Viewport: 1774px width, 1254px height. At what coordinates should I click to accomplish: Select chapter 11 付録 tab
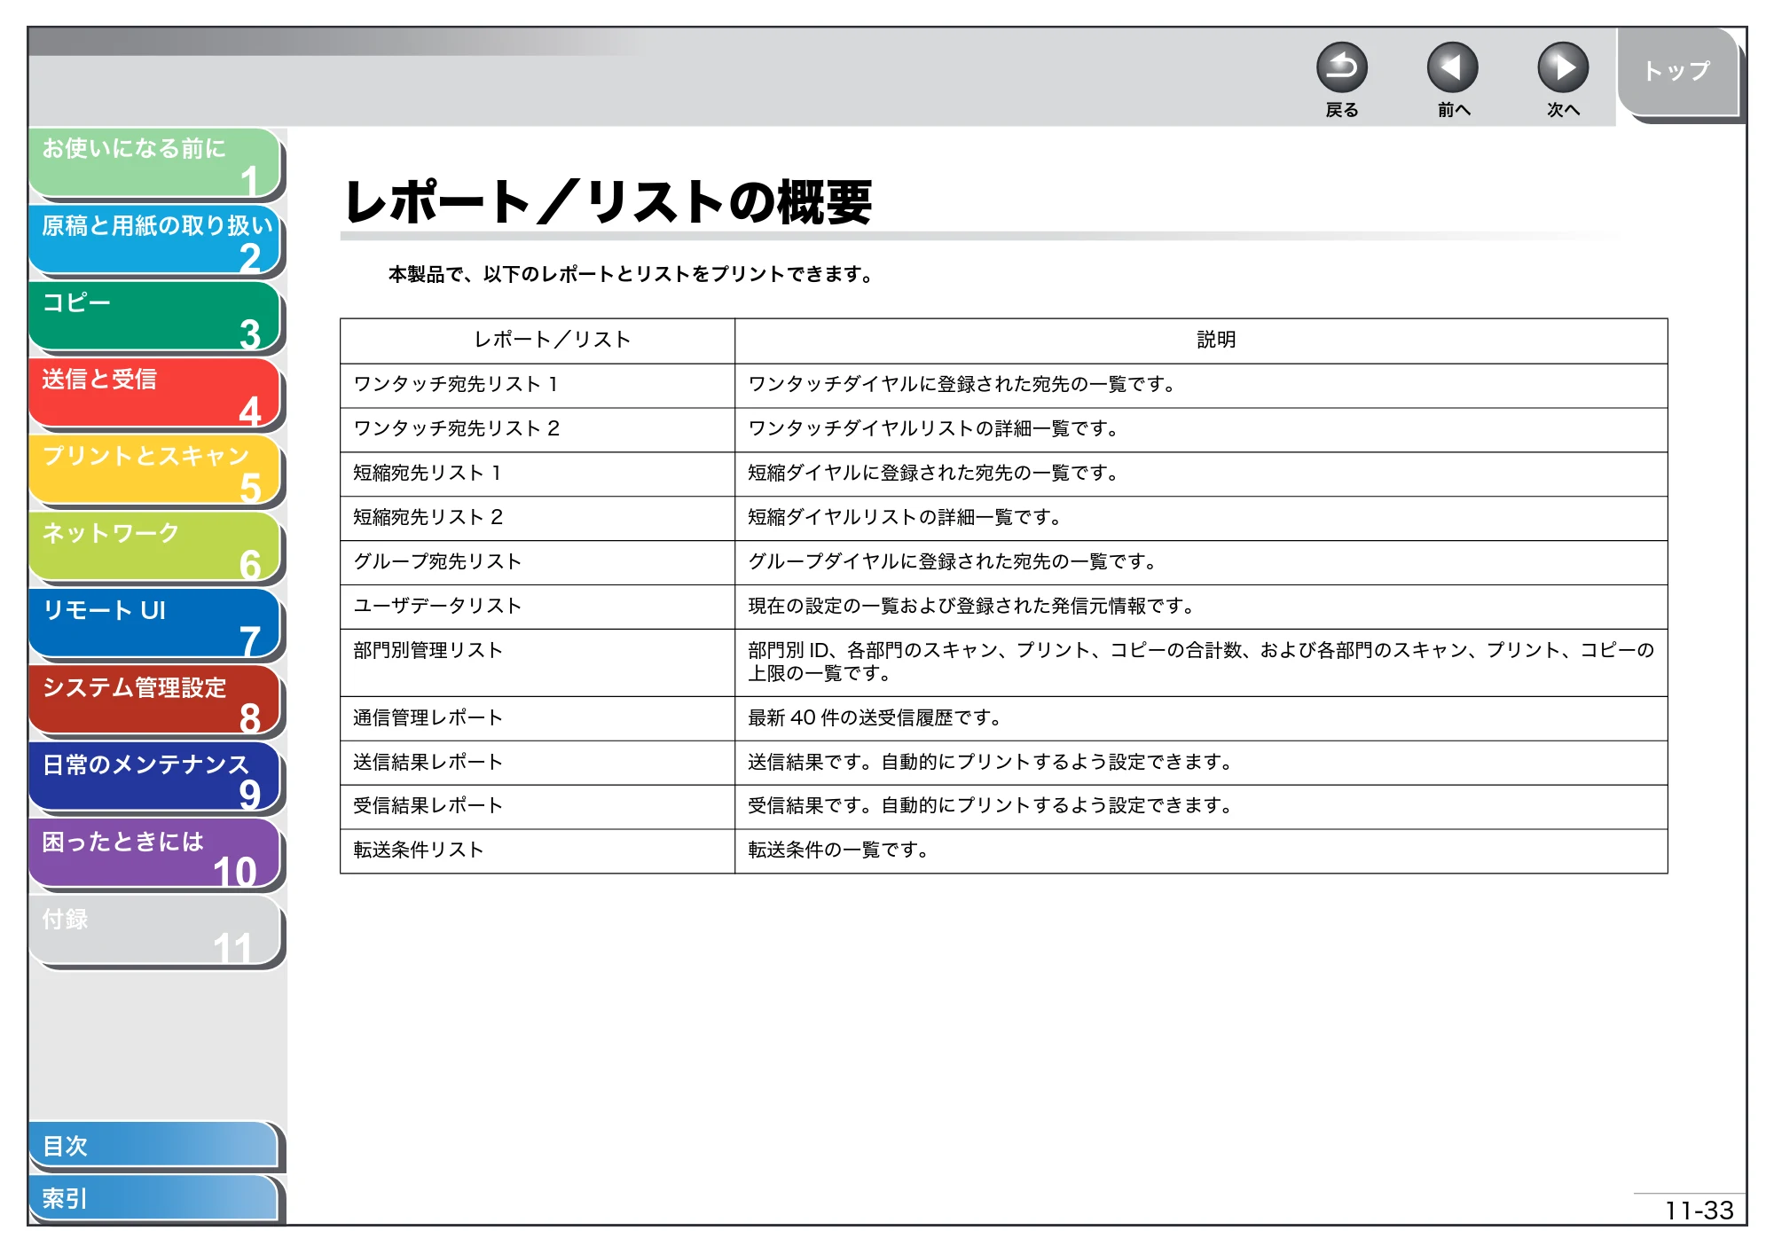[156, 931]
